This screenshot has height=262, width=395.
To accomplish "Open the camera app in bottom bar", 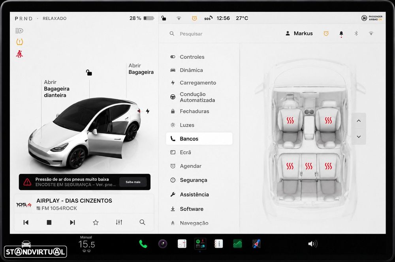I will pos(162,244).
